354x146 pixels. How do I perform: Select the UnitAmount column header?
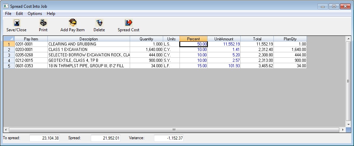(x=224, y=39)
